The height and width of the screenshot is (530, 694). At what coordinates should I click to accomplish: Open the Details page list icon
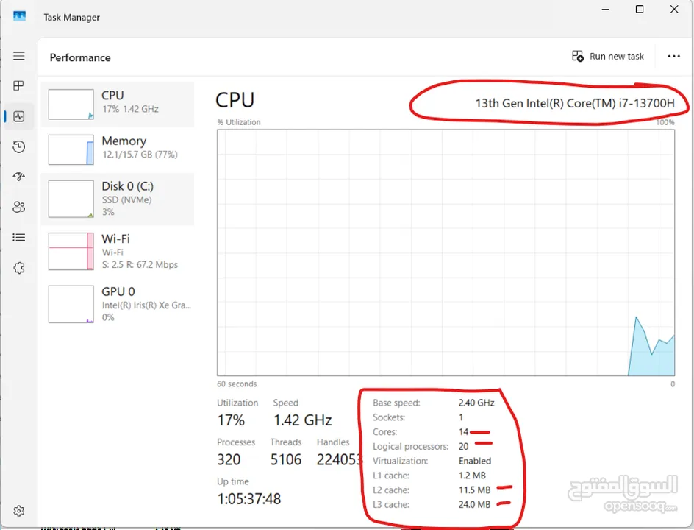pos(19,237)
